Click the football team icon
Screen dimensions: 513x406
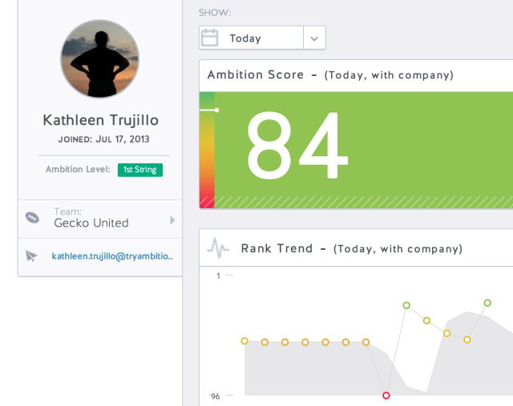(32, 217)
